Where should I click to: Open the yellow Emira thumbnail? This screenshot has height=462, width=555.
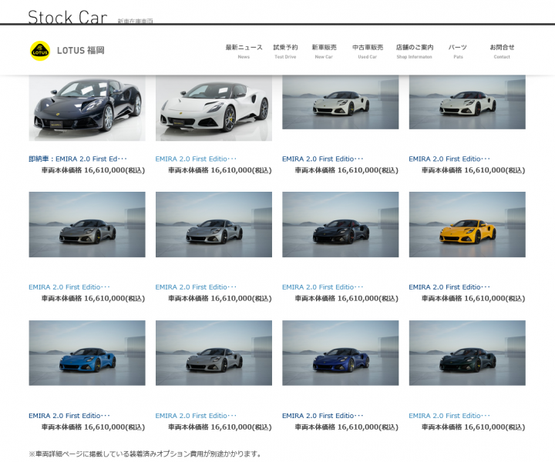[x=467, y=225]
